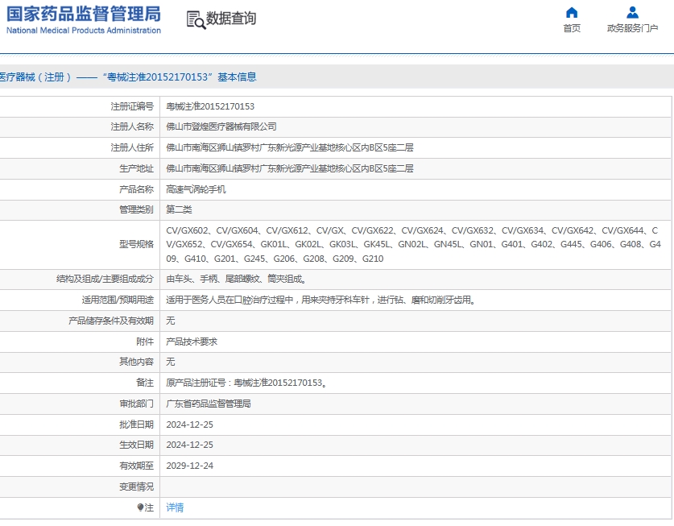Click the 数据查询 magnifier icon

[x=195, y=19]
